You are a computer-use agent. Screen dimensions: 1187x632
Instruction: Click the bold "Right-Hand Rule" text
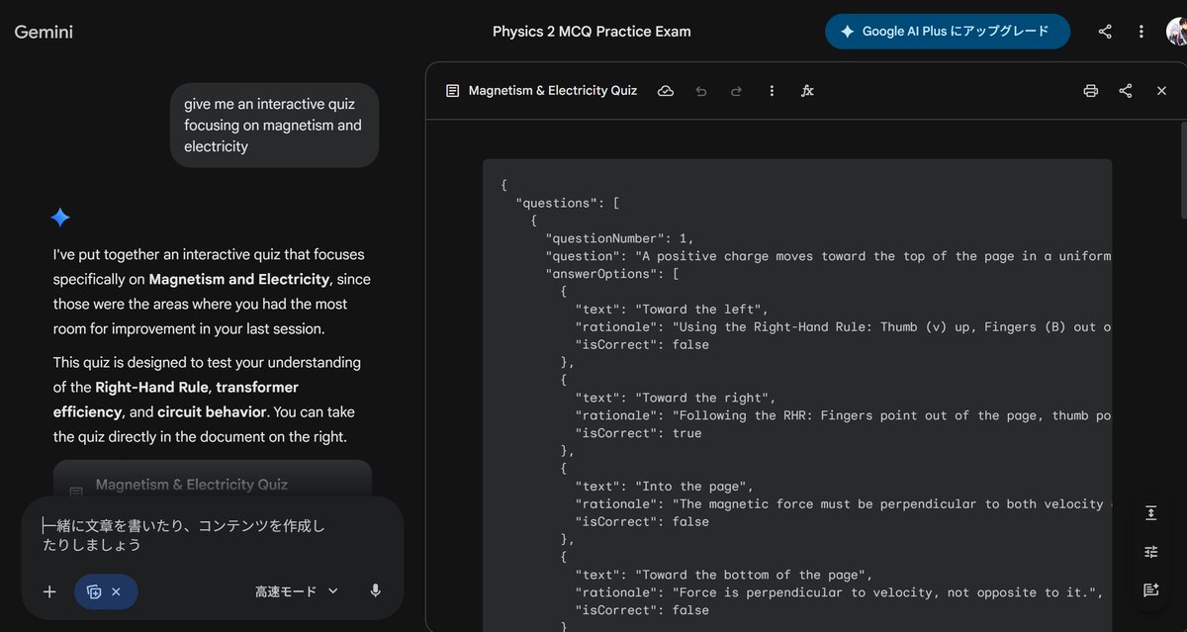coord(151,387)
